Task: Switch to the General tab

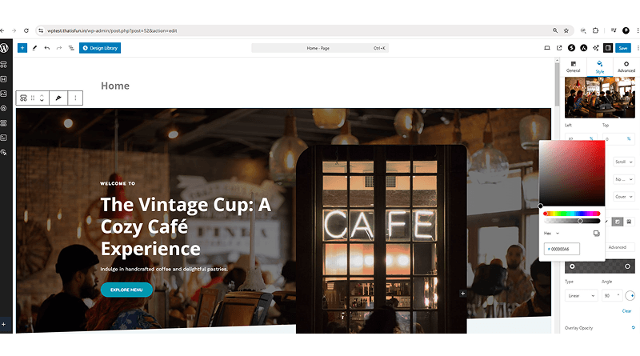Action: pos(573,67)
